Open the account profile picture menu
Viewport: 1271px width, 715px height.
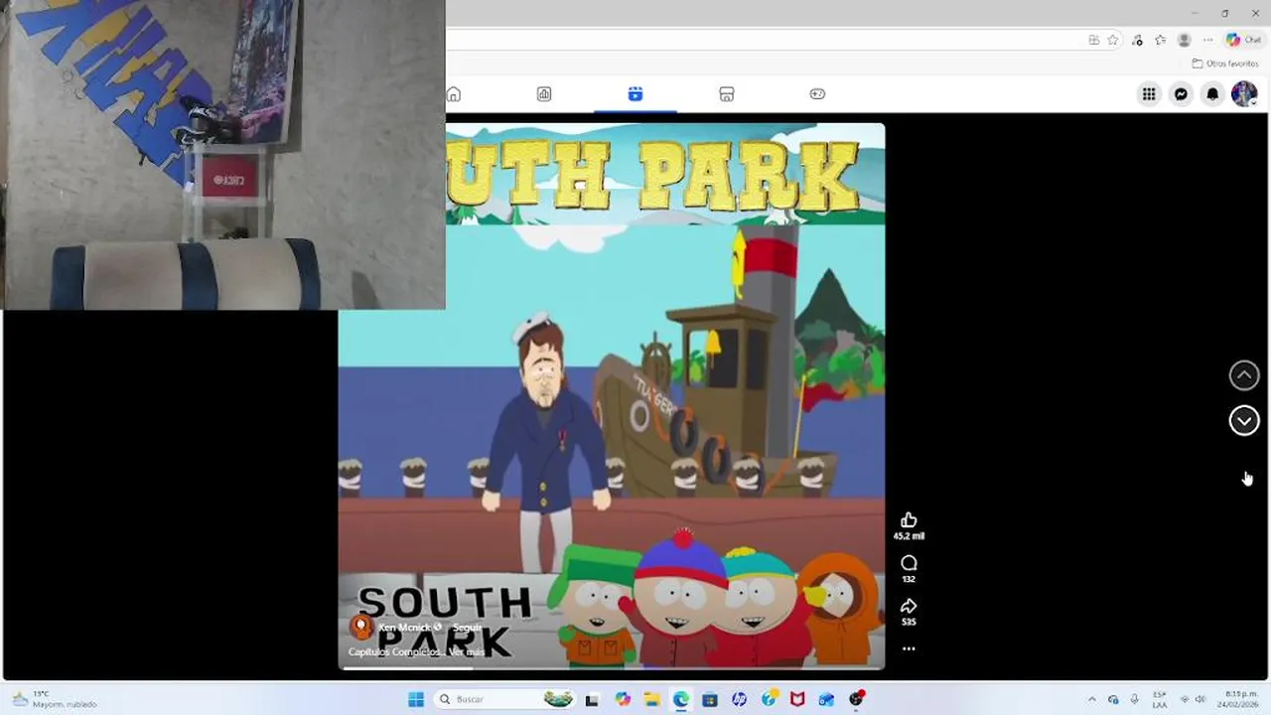1244,94
